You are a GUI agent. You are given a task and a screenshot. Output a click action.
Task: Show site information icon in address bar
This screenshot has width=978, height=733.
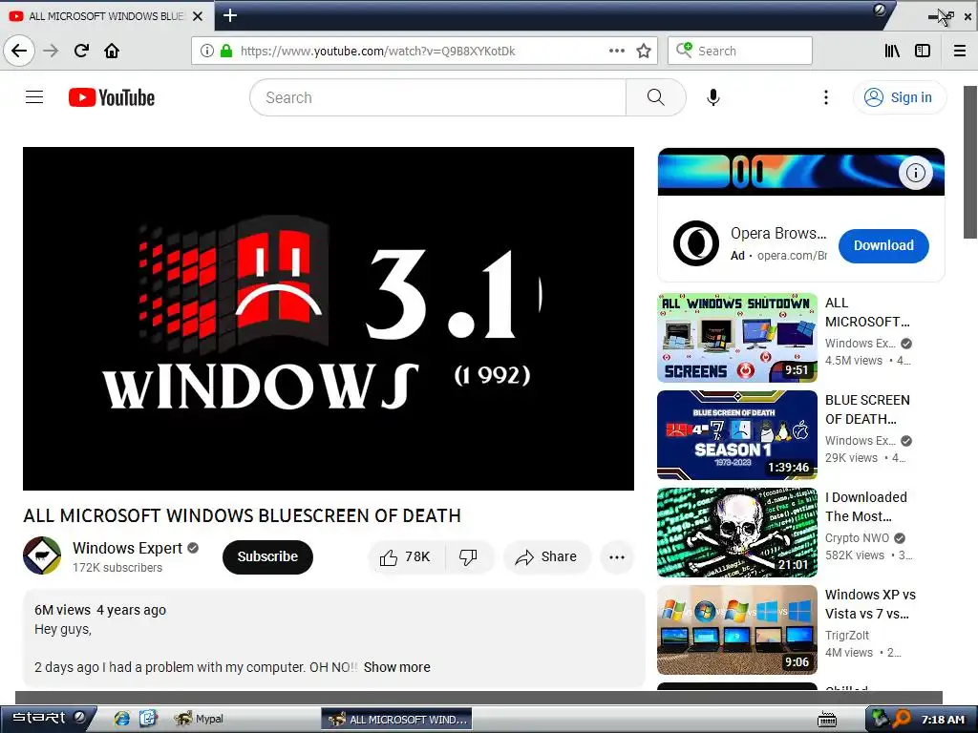tap(207, 51)
